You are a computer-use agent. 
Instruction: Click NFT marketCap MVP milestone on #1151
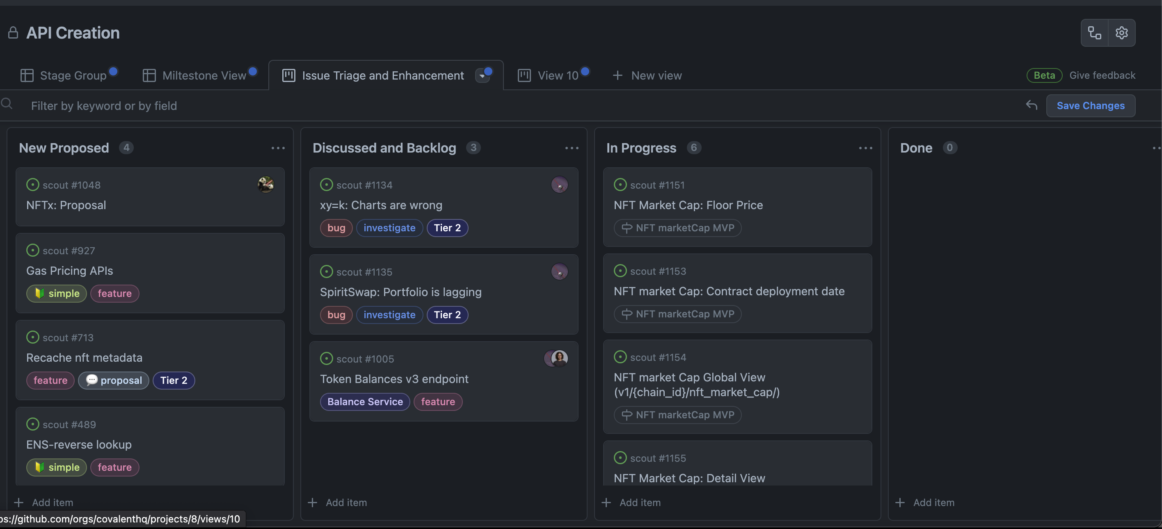click(677, 228)
